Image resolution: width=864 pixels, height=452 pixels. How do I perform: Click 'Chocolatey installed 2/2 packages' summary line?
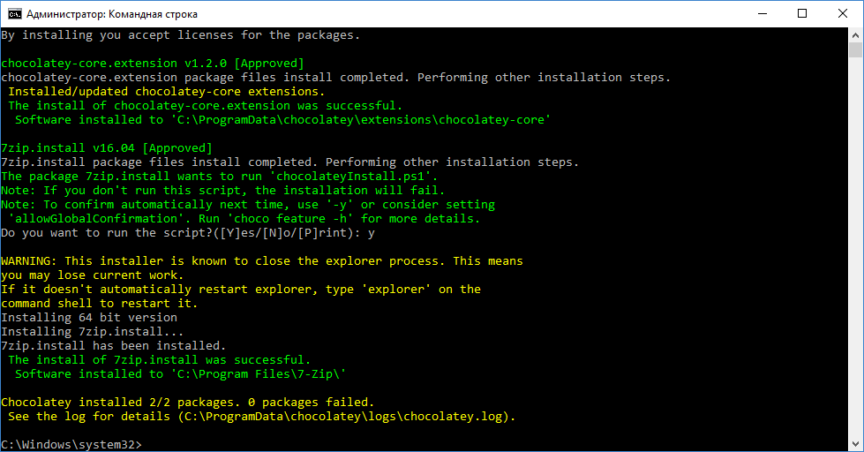188,403
